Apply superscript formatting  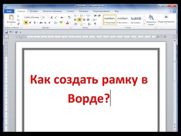click(49, 23)
